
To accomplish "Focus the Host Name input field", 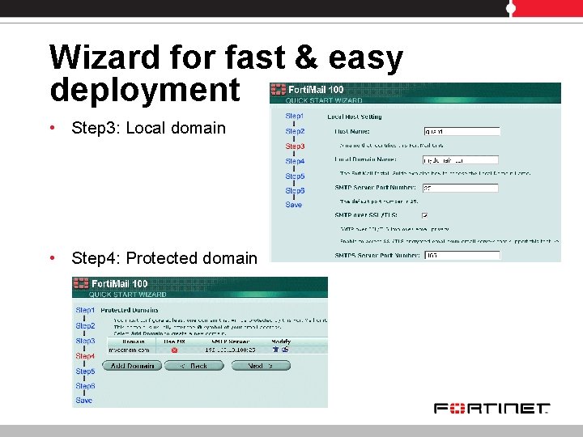I will (x=462, y=131).
